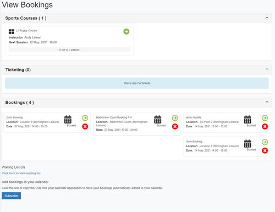Cancel the andy Huckle 3G Pitch booking

(265, 126)
